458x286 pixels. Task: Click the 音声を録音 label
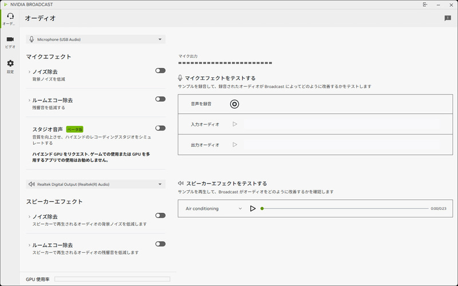tap(202, 104)
